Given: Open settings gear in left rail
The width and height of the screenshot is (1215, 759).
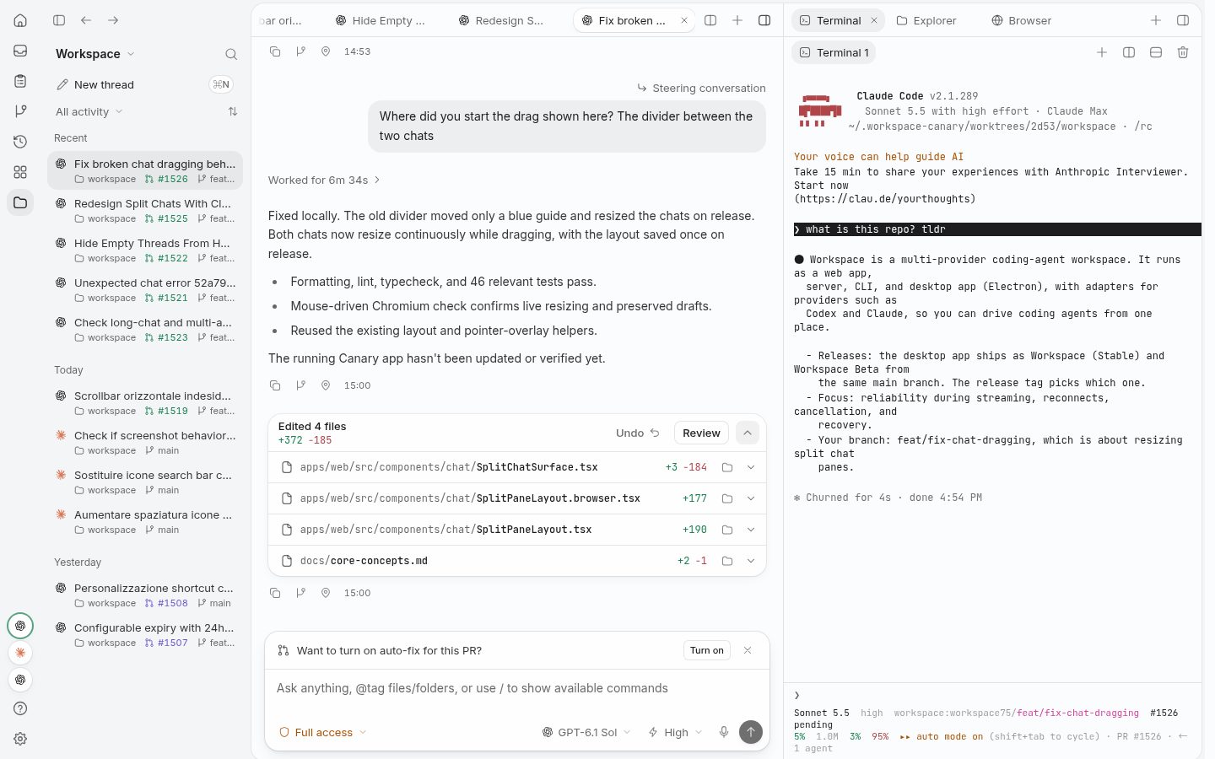Looking at the screenshot, I should coord(20,739).
